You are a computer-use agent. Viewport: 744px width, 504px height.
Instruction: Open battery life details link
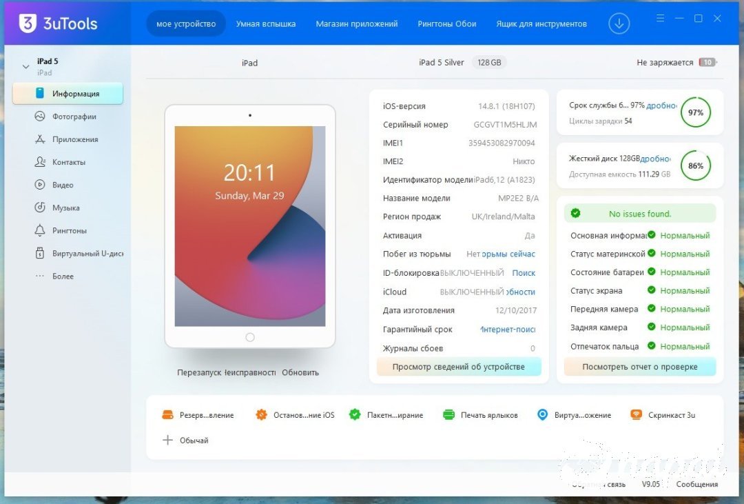(661, 105)
